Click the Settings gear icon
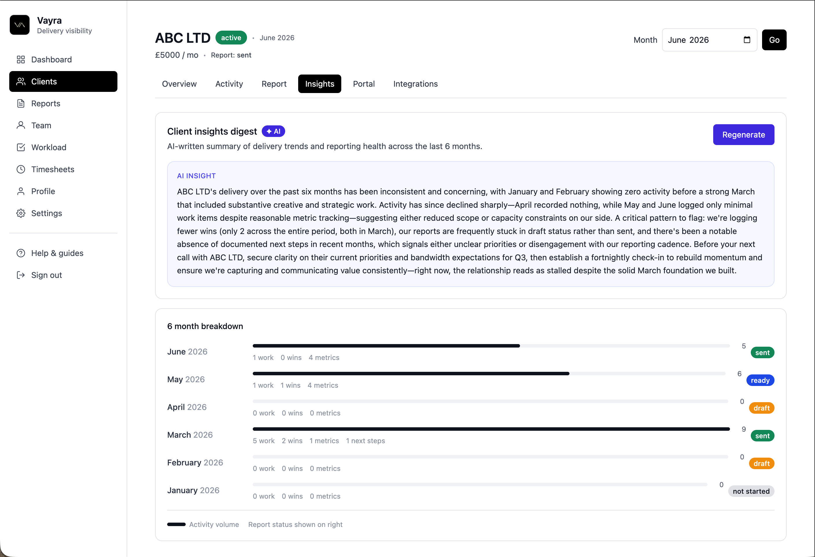Viewport: 815px width, 557px height. pos(21,213)
